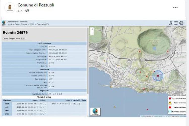Go to Home in the breadcrumb

pyautogui.click(x=9, y=24)
